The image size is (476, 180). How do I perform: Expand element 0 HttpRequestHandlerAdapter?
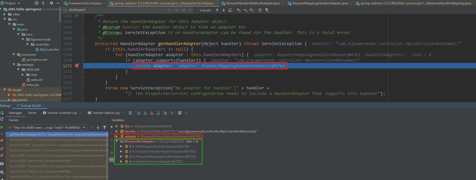[x=121, y=146]
